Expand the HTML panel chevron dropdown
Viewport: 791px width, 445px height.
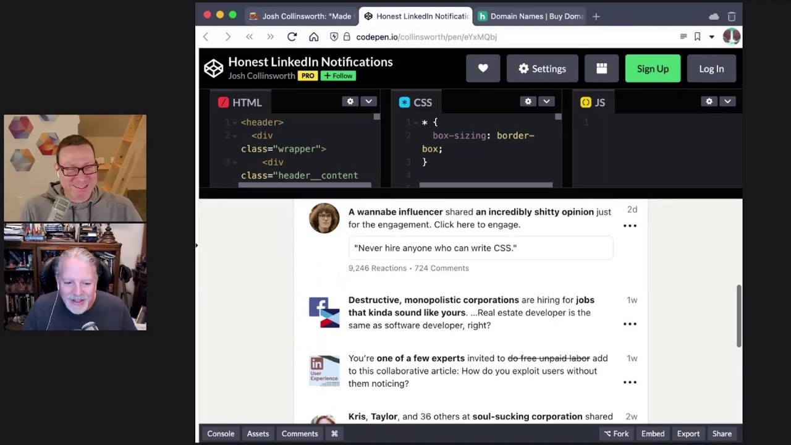[368, 101]
